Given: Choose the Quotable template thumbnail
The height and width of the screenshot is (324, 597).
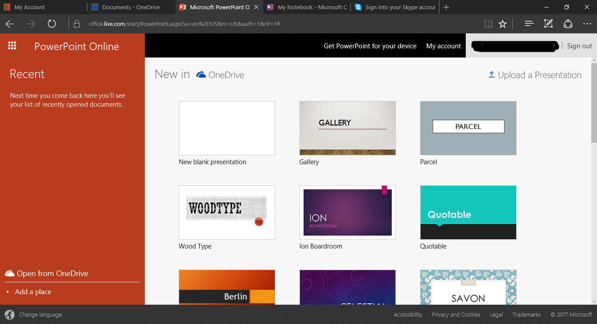Looking at the screenshot, I should point(468,212).
